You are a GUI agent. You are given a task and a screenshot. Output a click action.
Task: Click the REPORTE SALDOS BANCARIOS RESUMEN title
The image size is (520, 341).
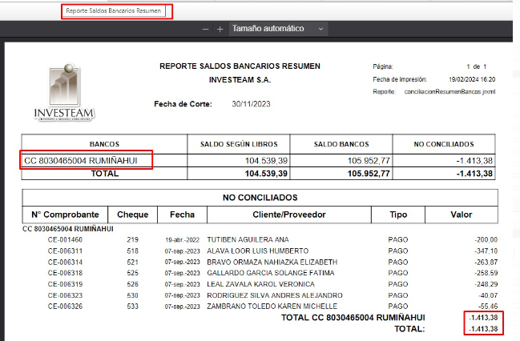[x=240, y=66]
